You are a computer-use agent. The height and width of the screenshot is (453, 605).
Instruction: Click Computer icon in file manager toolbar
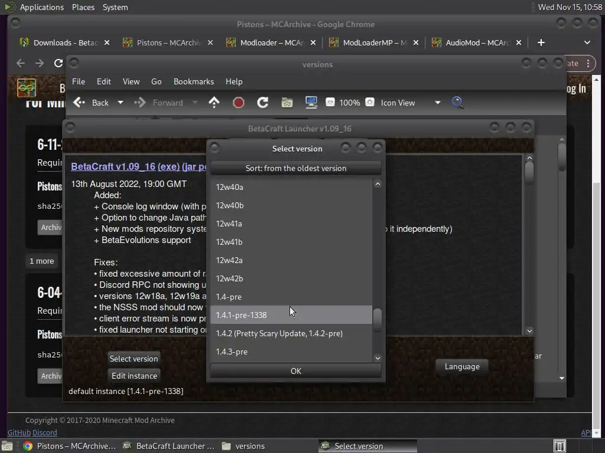[x=311, y=103]
